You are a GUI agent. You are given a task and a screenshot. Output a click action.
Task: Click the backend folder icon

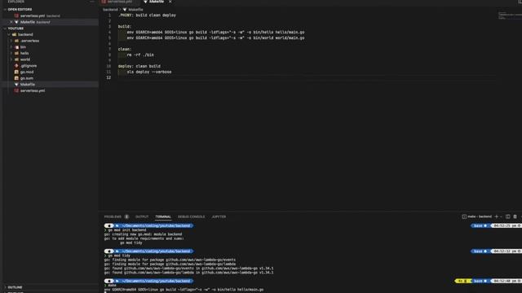tap(14, 34)
